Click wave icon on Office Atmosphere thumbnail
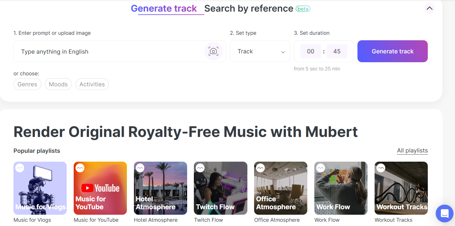 coord(260,168)
